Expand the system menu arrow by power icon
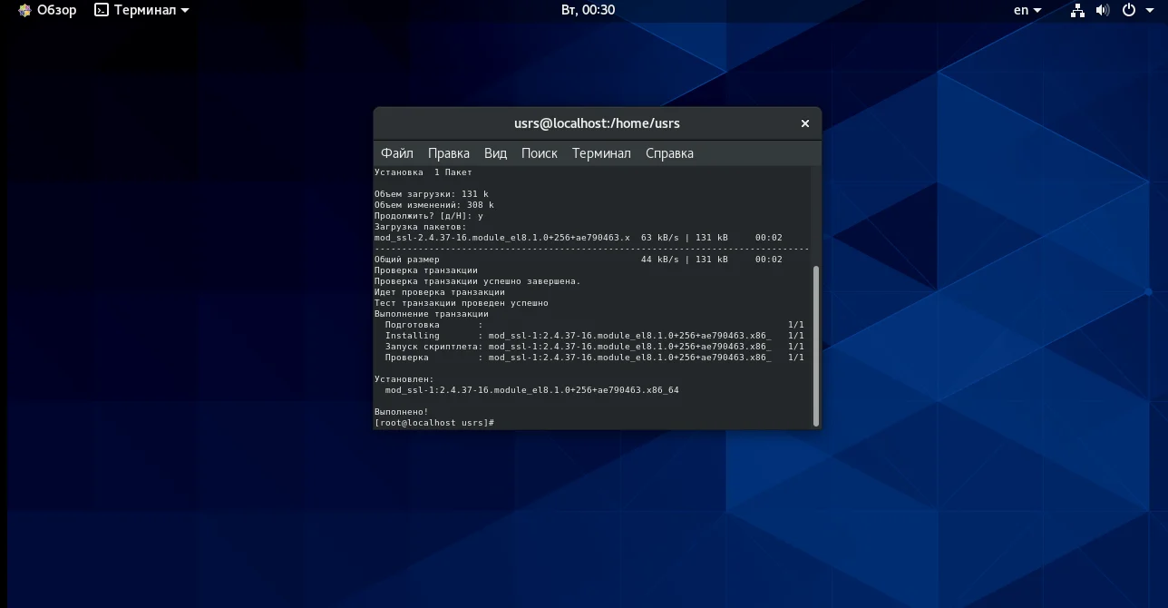The width and height of the screenshot is (1168, 608). pos(1149,11)
